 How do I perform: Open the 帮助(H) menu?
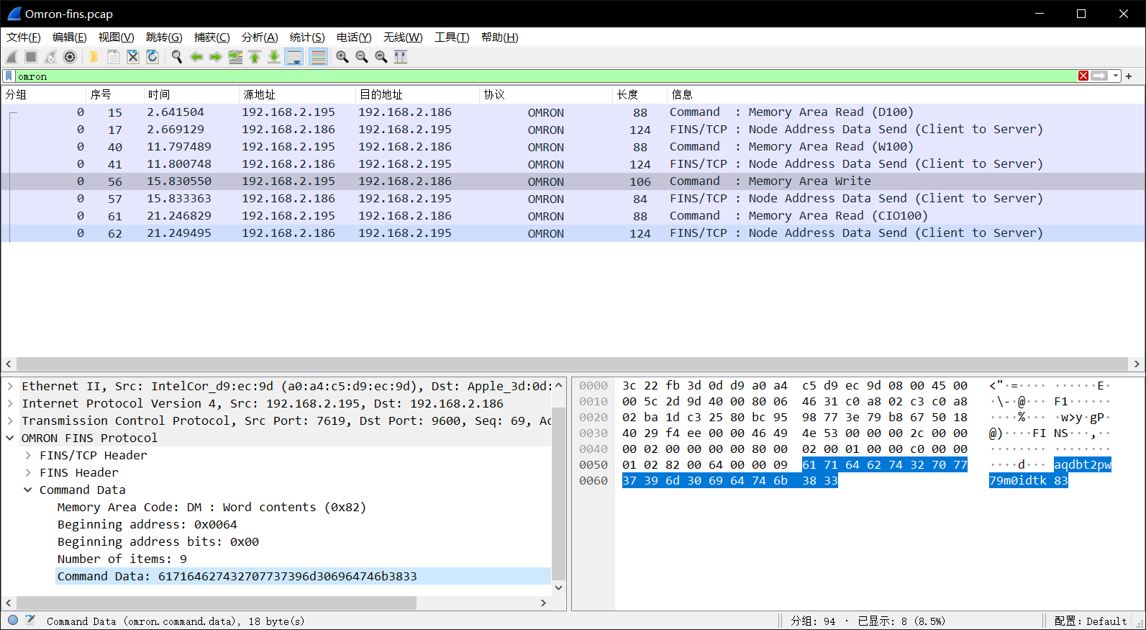coord(499,37)
